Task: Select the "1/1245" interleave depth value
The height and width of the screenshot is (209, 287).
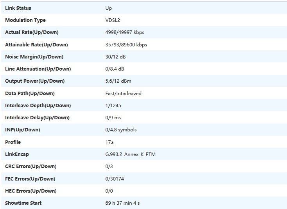Action: click(113, 106)
